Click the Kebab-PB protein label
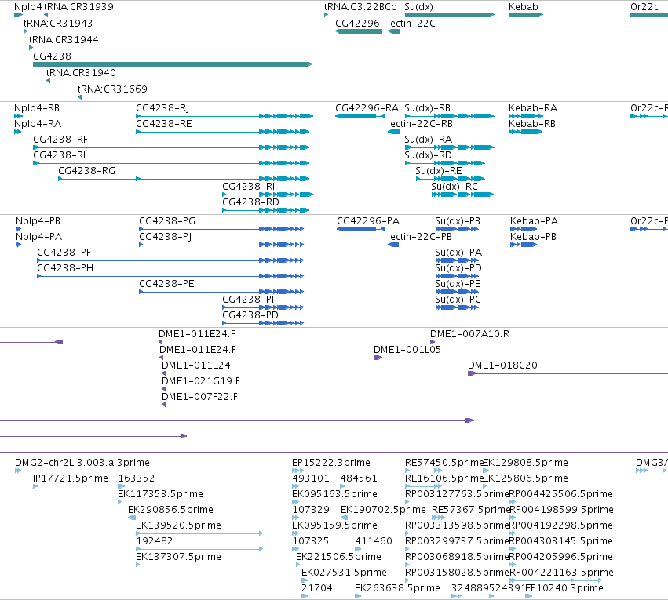The height and width of the screenshot is (600, 668). point(533,237)
